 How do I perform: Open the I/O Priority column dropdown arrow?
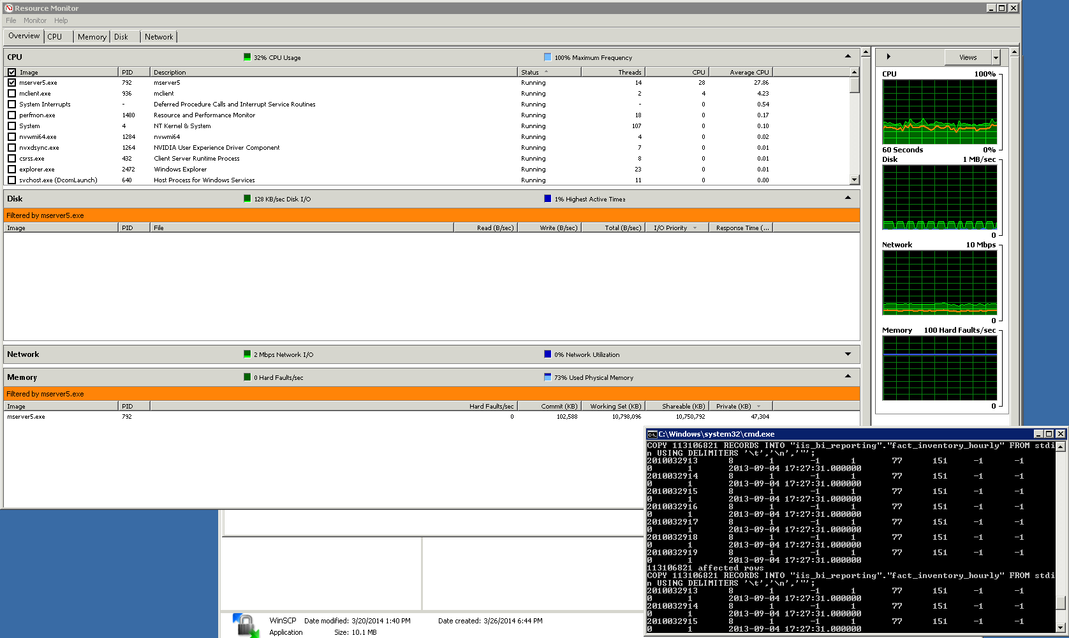pos(695,228)
